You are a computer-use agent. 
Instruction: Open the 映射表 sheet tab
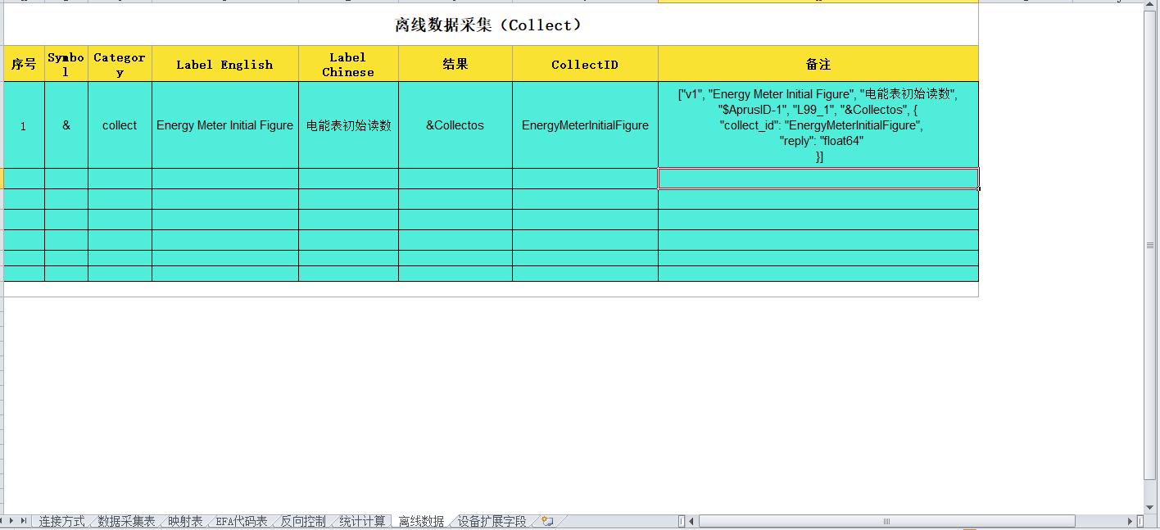tap(185, 522)
